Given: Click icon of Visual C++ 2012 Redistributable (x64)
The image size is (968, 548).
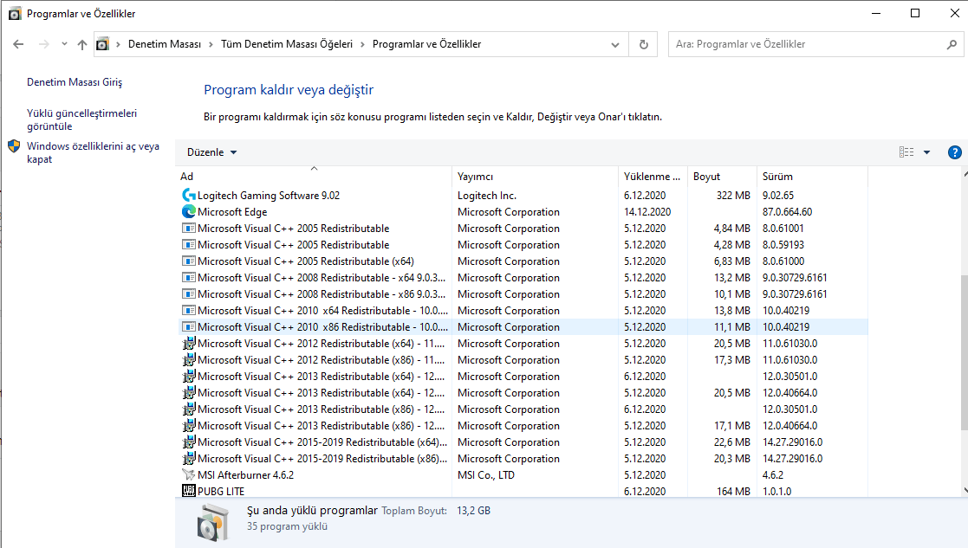Looking at the screenshot, I should [x=189, y=344].
